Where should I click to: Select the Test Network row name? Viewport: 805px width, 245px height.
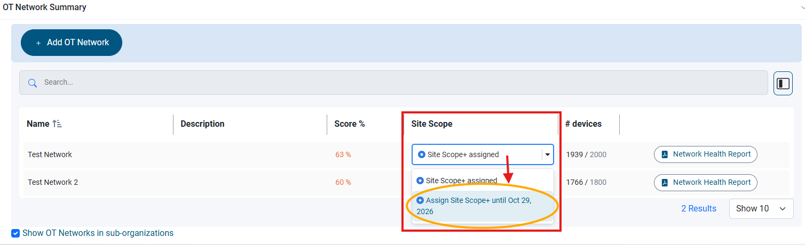[x=50, y=154]
